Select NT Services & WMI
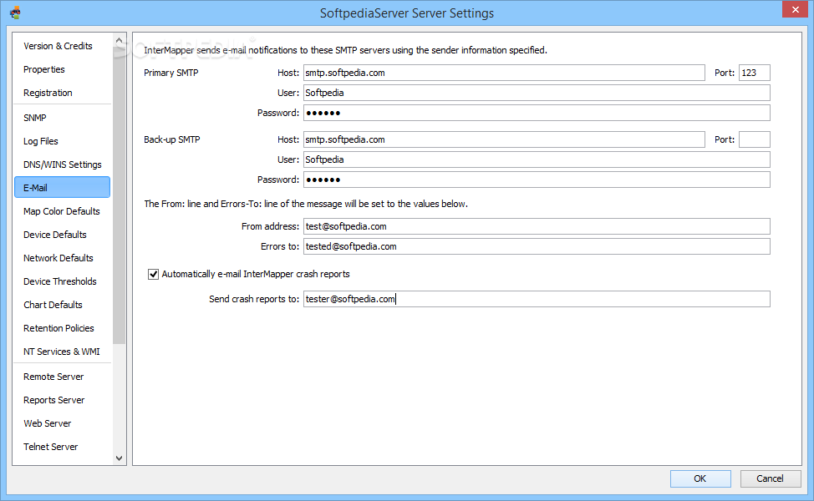The height and width of the screenshot is (501, 814). pos(61,351)
